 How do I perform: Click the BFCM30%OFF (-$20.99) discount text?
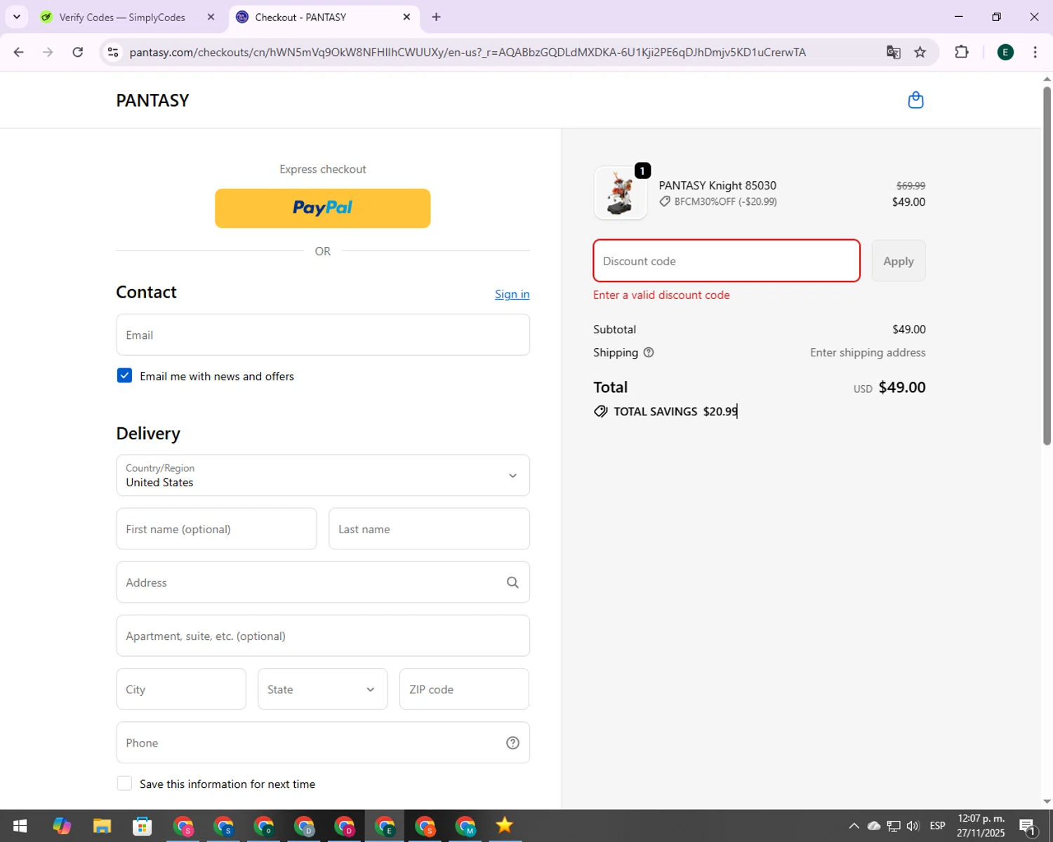point(725,201)
